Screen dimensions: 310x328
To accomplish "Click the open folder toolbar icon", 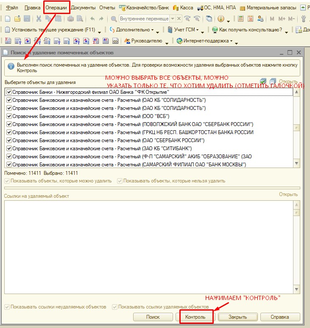I will (17, 19).
